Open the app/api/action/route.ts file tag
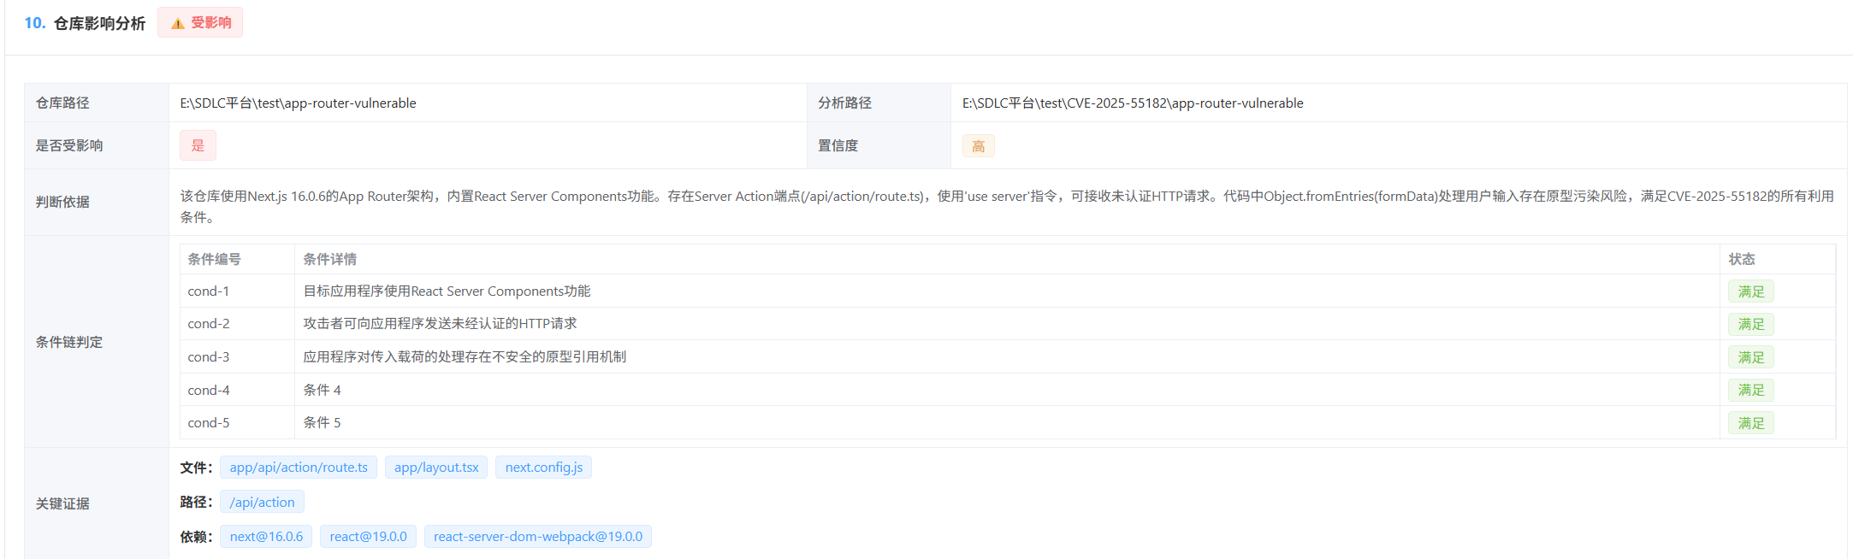The width and height of the screenshot is (1853, 559). (x=299, y=468)
